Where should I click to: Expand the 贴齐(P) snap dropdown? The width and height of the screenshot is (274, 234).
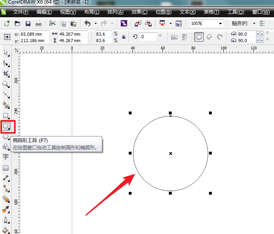point(254,23)
